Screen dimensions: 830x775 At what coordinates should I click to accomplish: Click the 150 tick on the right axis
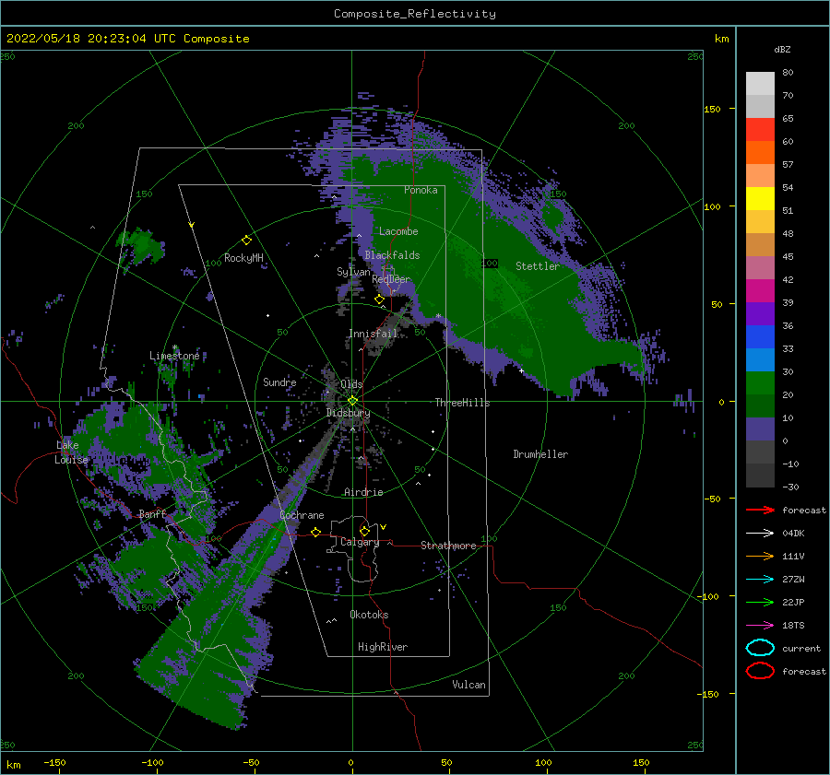(x=712, y=109)
